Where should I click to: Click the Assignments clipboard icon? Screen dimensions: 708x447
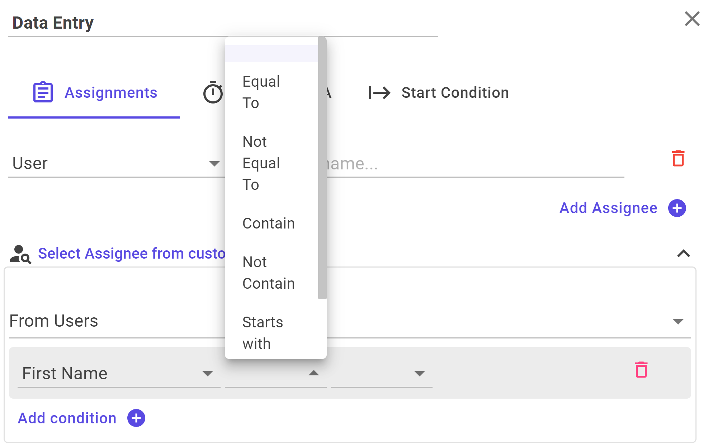(43, 92)
